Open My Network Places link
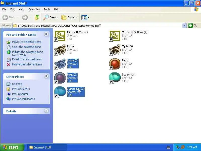 pyautogui.click(x=23, y=99)
